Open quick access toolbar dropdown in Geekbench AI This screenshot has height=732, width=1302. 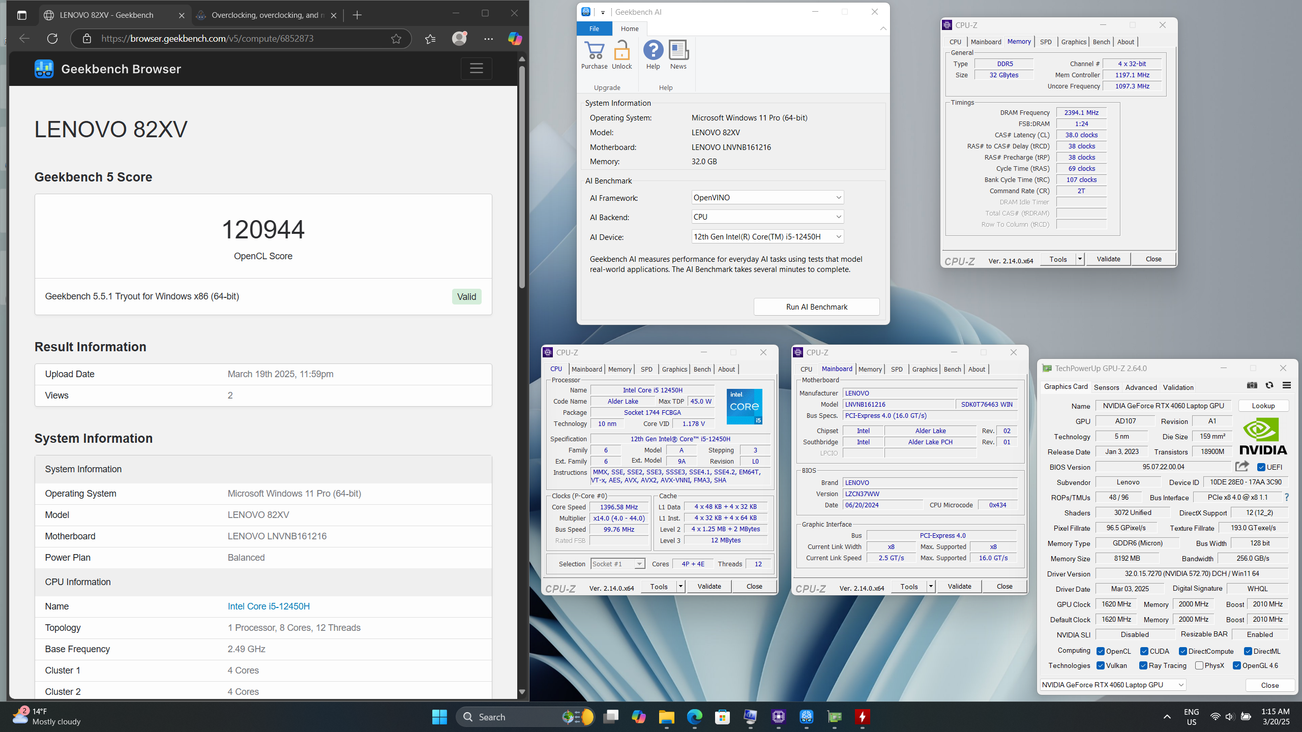coord(603,12)
